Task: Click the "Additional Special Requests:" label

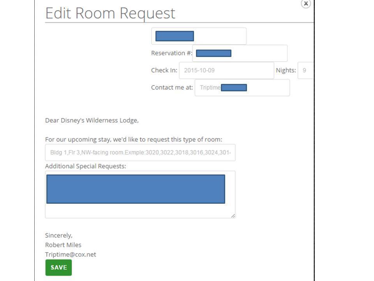Action: (85, 166)
